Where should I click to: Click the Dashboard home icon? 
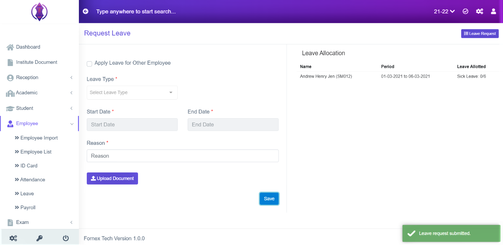(x=10, y=47)
